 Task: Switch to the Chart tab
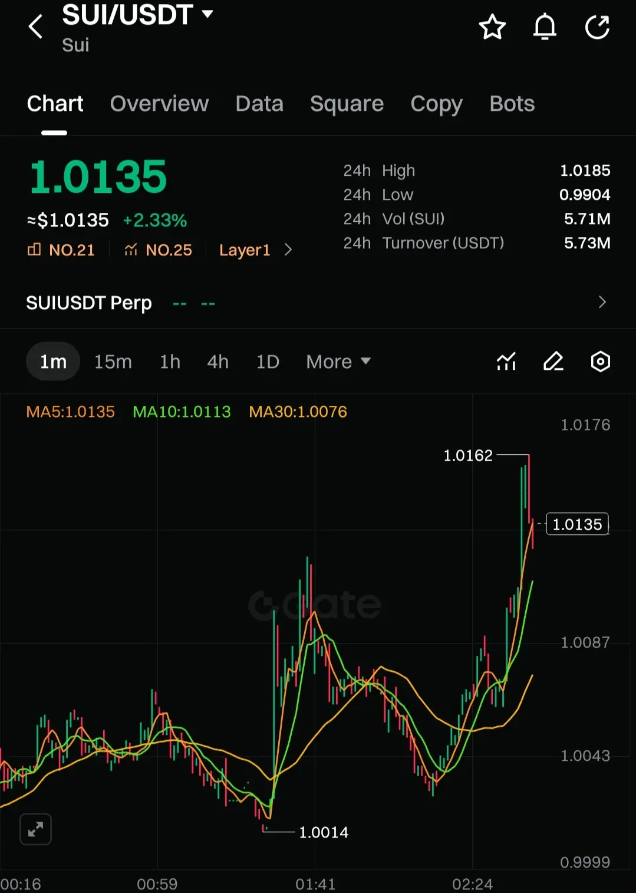tap(55, 104)
